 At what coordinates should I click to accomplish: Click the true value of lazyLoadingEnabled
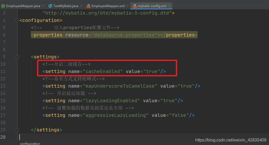pyautogui.click(x=169, y=100)
